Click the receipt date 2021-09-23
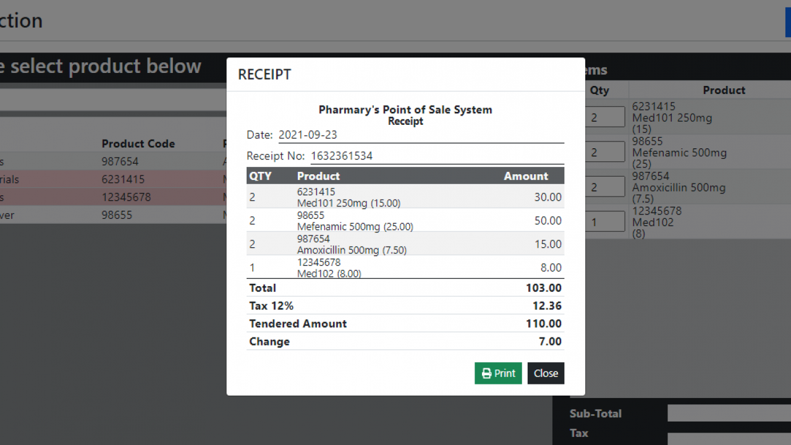791x445 pixels. click(308, 135)
